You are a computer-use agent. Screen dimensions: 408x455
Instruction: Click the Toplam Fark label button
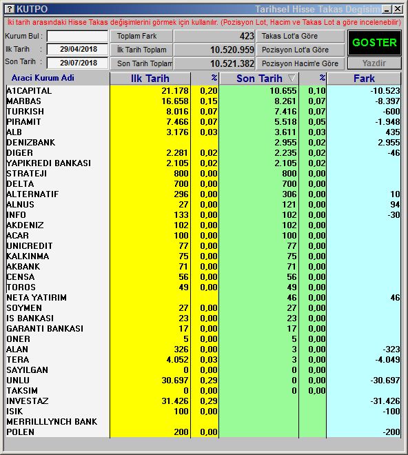point(141,36)
